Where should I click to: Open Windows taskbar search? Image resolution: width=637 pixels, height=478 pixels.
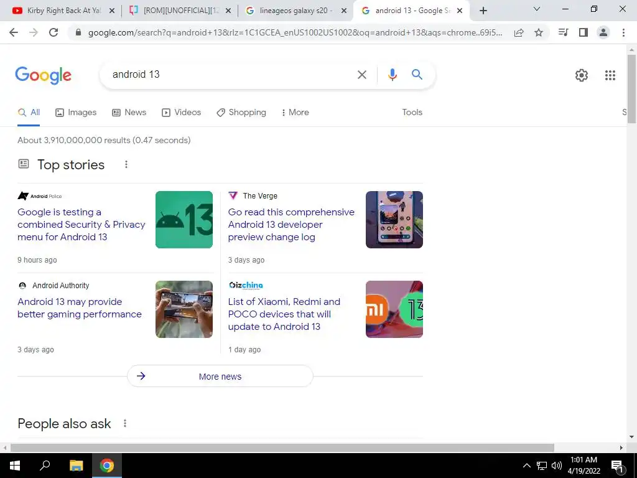(x=45, y=466)
